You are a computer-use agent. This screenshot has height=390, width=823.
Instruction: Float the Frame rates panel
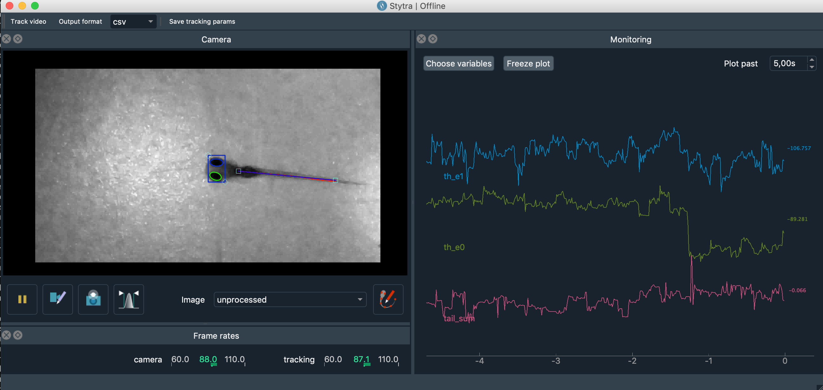pos(18,335)
